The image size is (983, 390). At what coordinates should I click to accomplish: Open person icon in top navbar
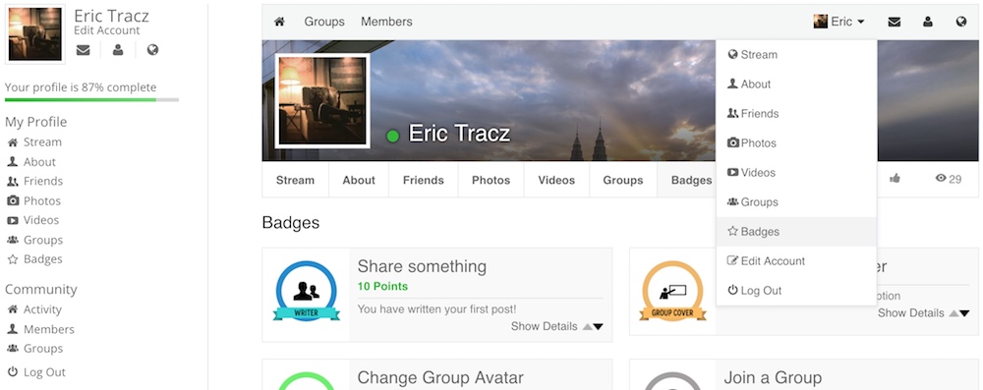(x=928, y=22)
